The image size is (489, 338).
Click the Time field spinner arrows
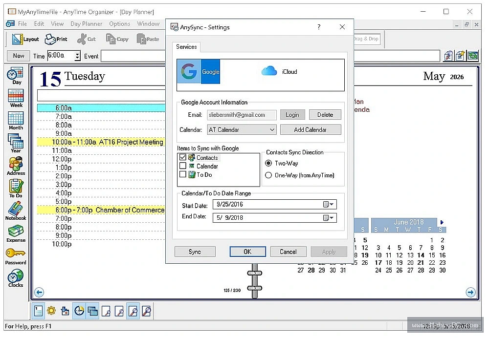[x=77, y=56]
